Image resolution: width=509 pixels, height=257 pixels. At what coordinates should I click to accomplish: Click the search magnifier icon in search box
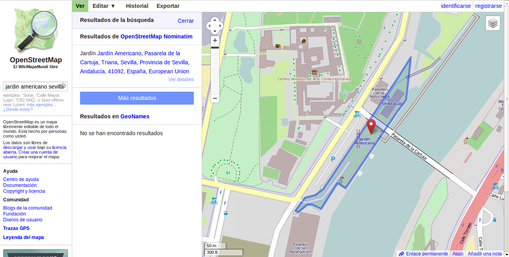point(63,86)
